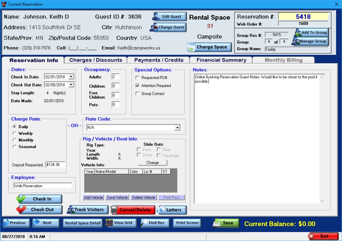This screenshot has height=241, width=342.
Task: Click the Children count field
Action: (x=115, y=86)
